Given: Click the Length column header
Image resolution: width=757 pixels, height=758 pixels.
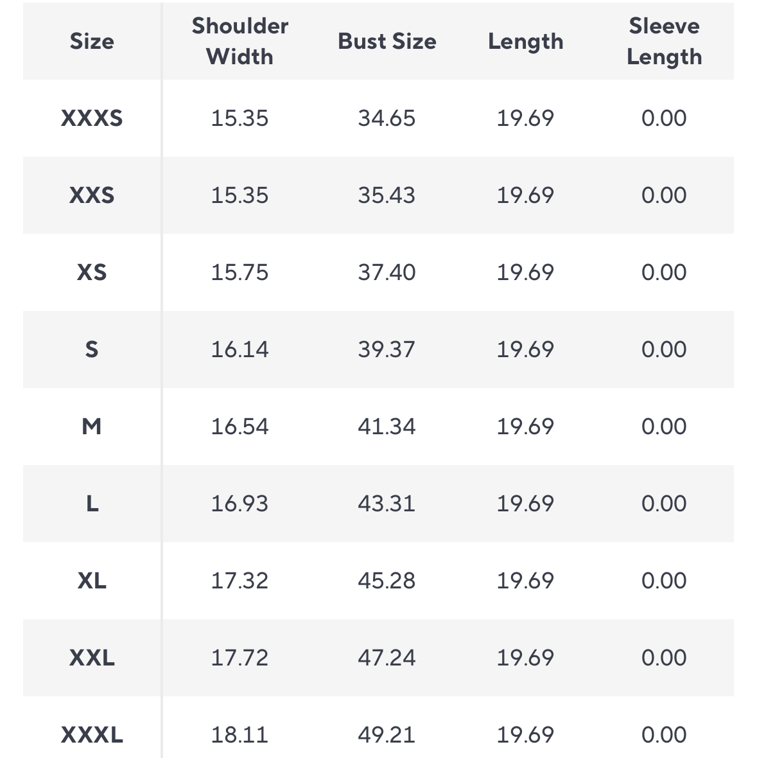Looking at the screenshot, I should tap(525, 42).
